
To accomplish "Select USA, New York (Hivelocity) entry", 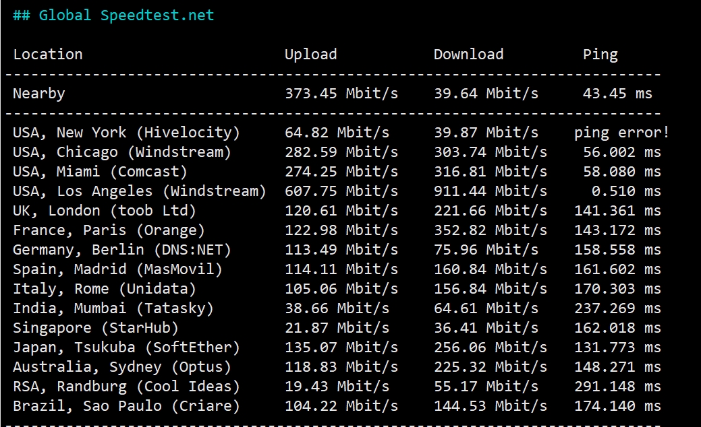I will (127, 133).
